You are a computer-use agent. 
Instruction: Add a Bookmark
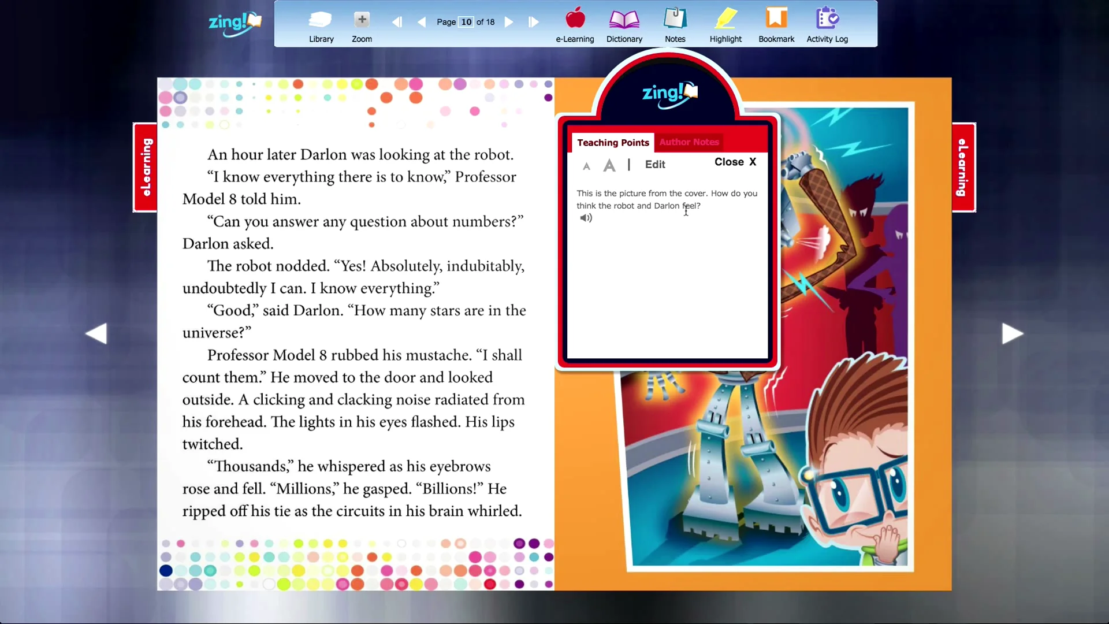(x=776, y=27)
